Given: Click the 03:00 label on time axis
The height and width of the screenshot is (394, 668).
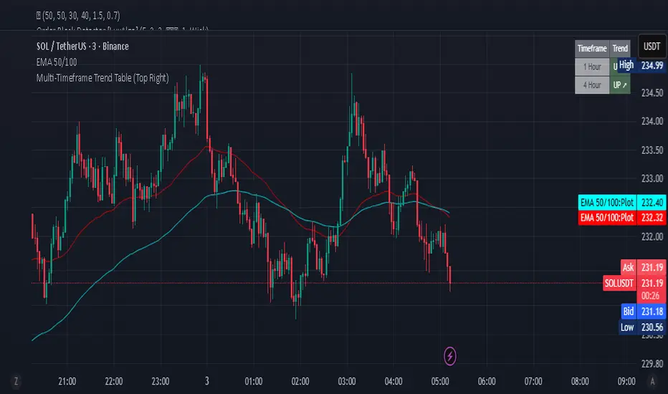Looking at the screenshot, I should click(348, 380).
